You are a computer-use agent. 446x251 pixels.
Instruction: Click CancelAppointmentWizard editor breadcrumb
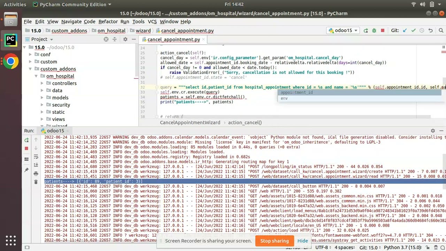(190, 122)
